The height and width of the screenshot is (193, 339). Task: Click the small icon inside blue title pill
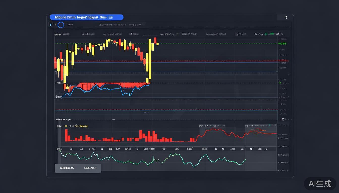click(110, 17)
